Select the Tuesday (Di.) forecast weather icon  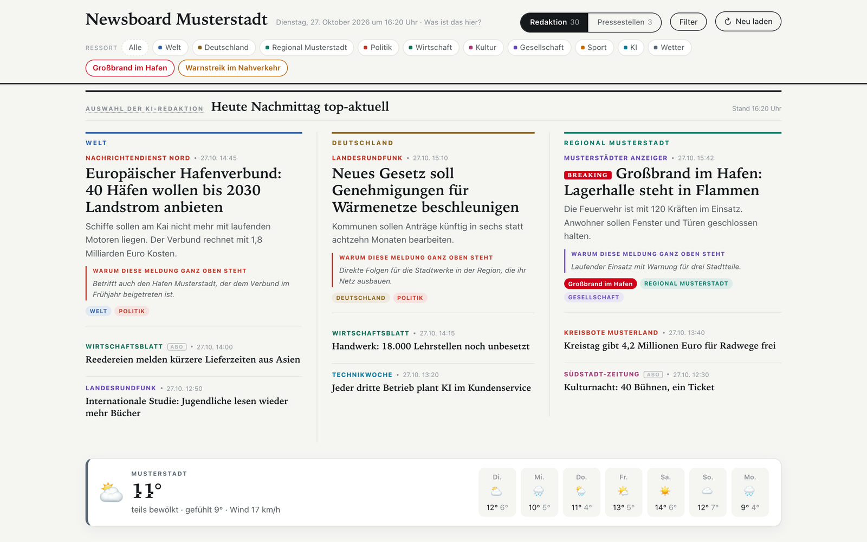click(x=497, y=491)
